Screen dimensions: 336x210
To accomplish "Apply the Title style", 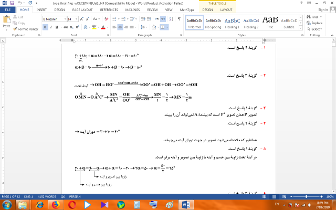I will pos(270,23).
